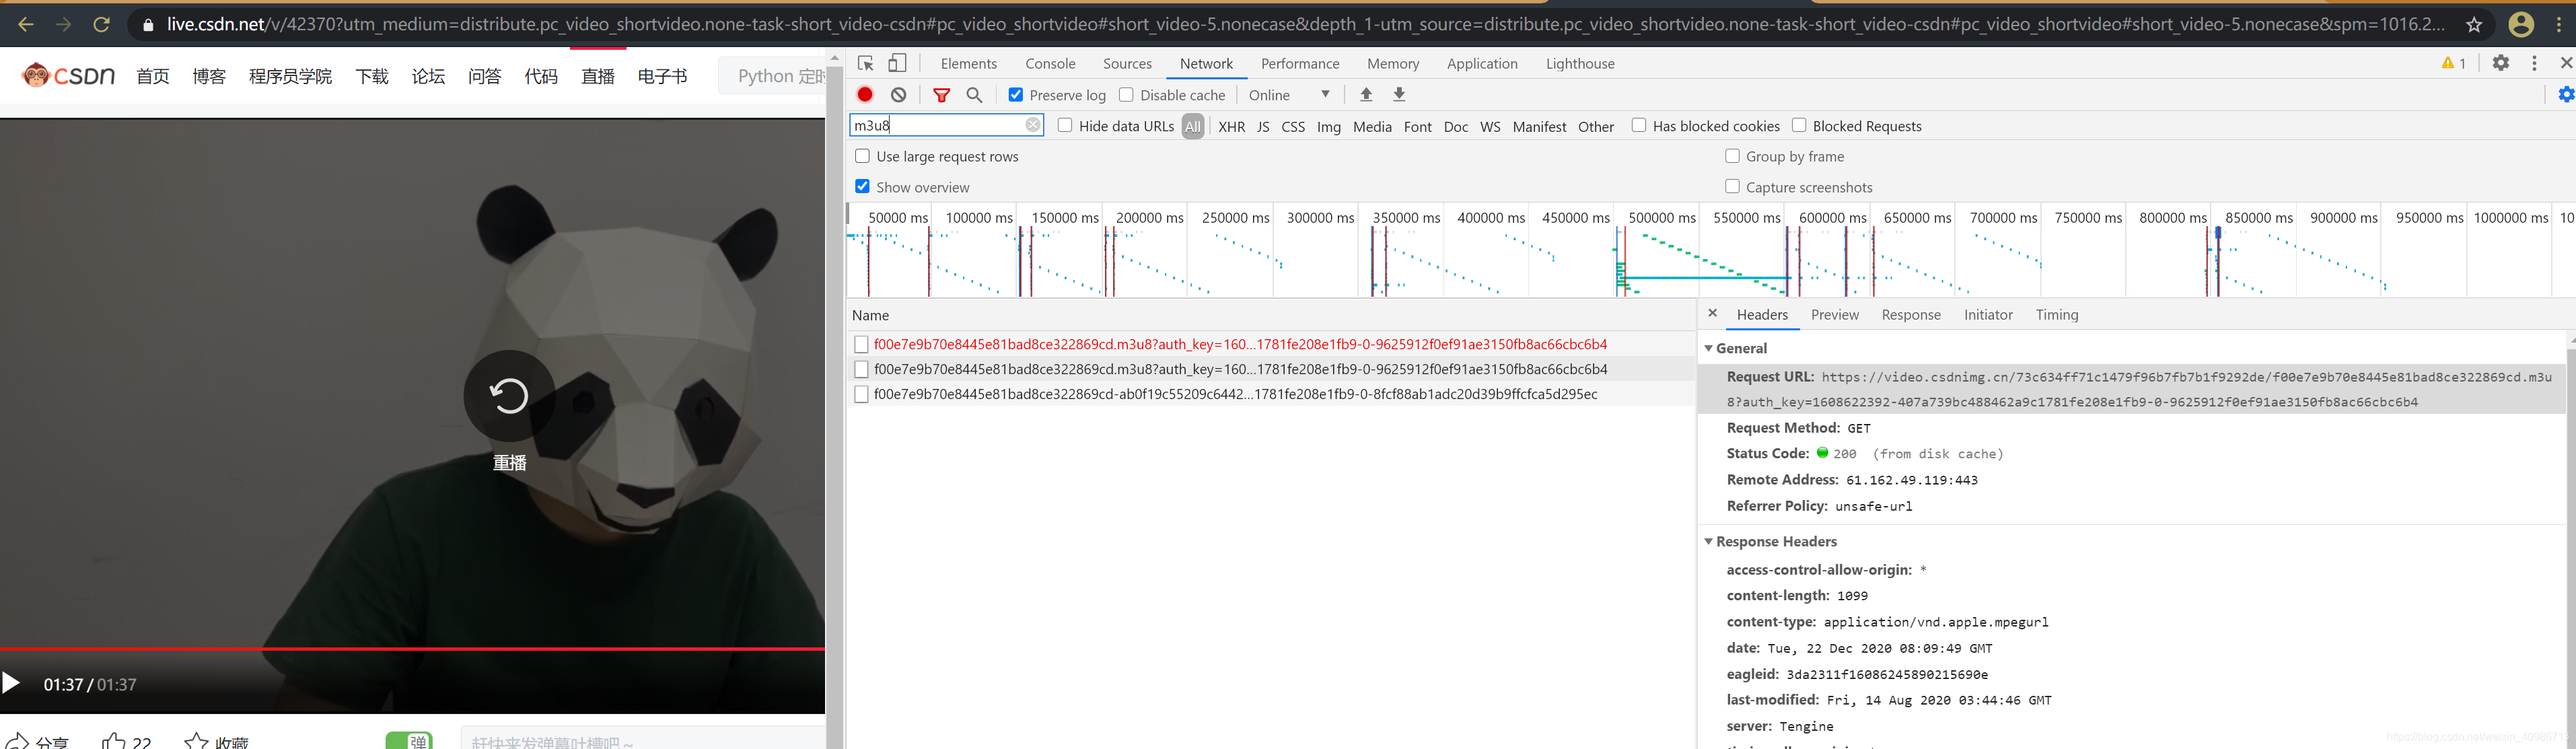Open the Online throttling dropdown
This screenshot has height=749, width=2576.
1290,94
